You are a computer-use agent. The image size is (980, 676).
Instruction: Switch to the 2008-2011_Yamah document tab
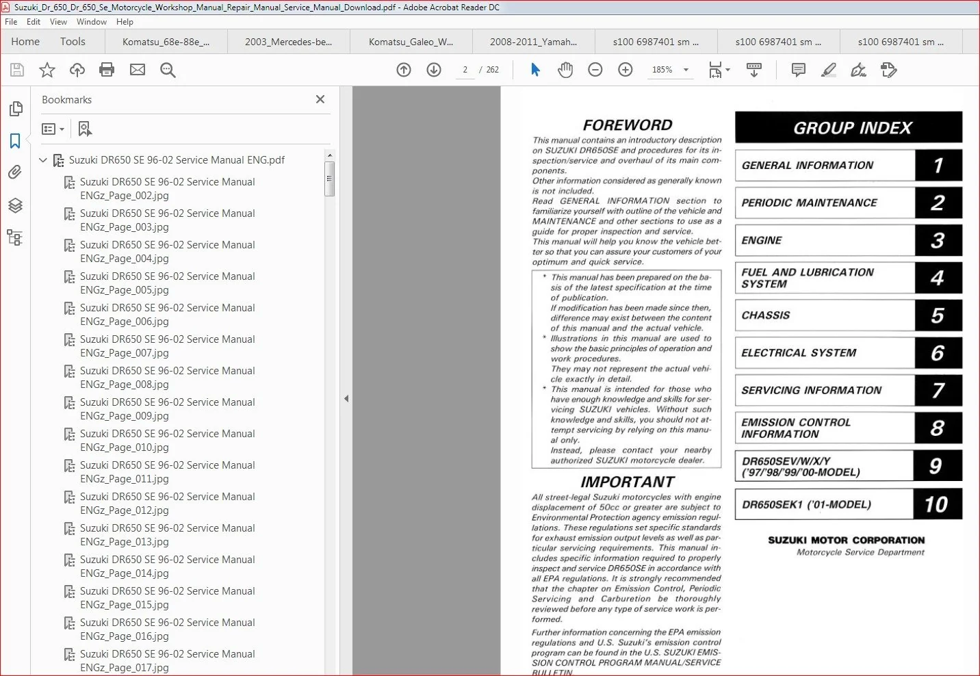(x=534, y=42)
